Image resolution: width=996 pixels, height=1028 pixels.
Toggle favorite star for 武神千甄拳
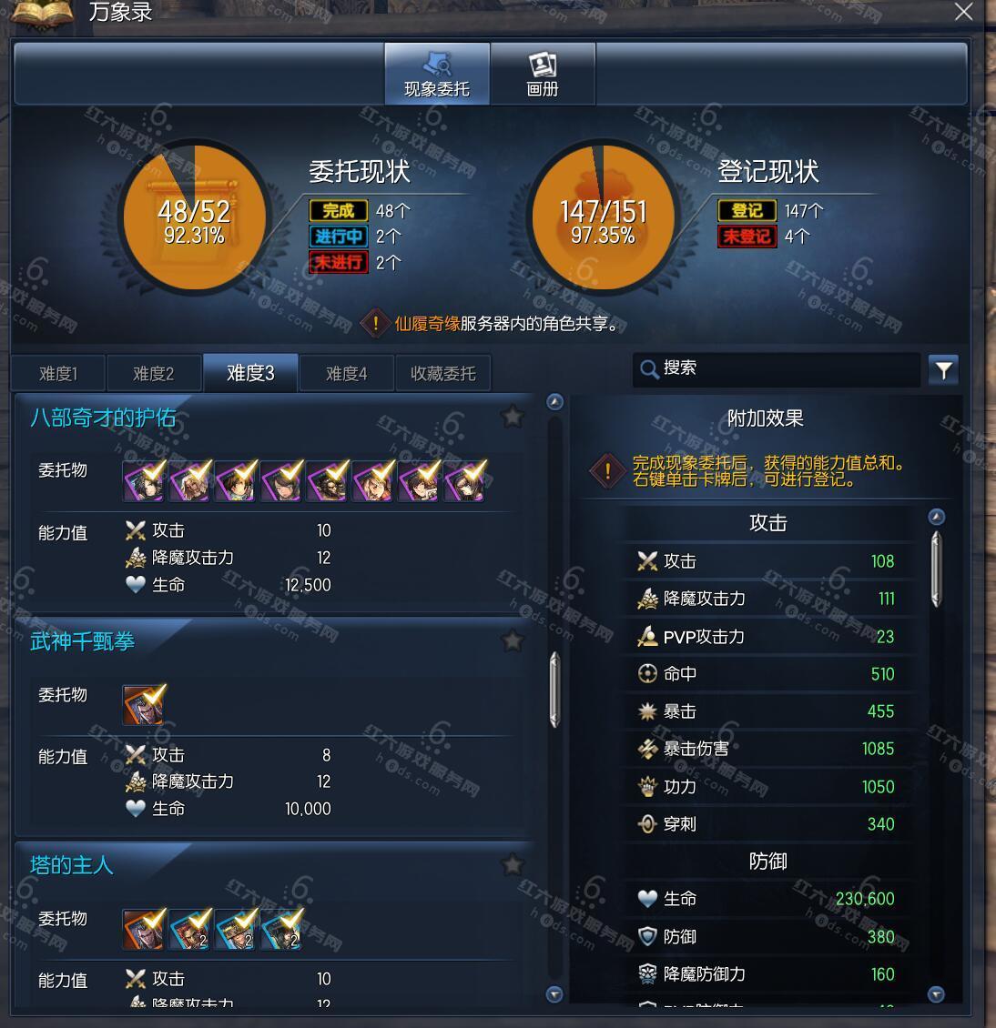513,640
